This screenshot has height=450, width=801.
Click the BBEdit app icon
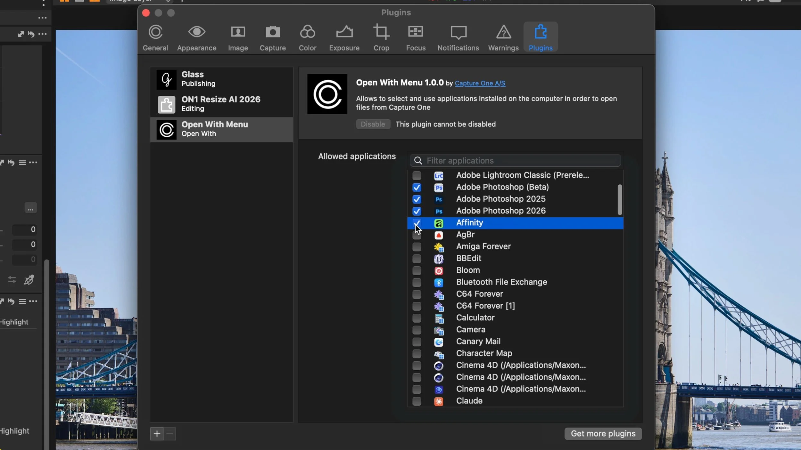pyautogui.click(x=439, y=259)
